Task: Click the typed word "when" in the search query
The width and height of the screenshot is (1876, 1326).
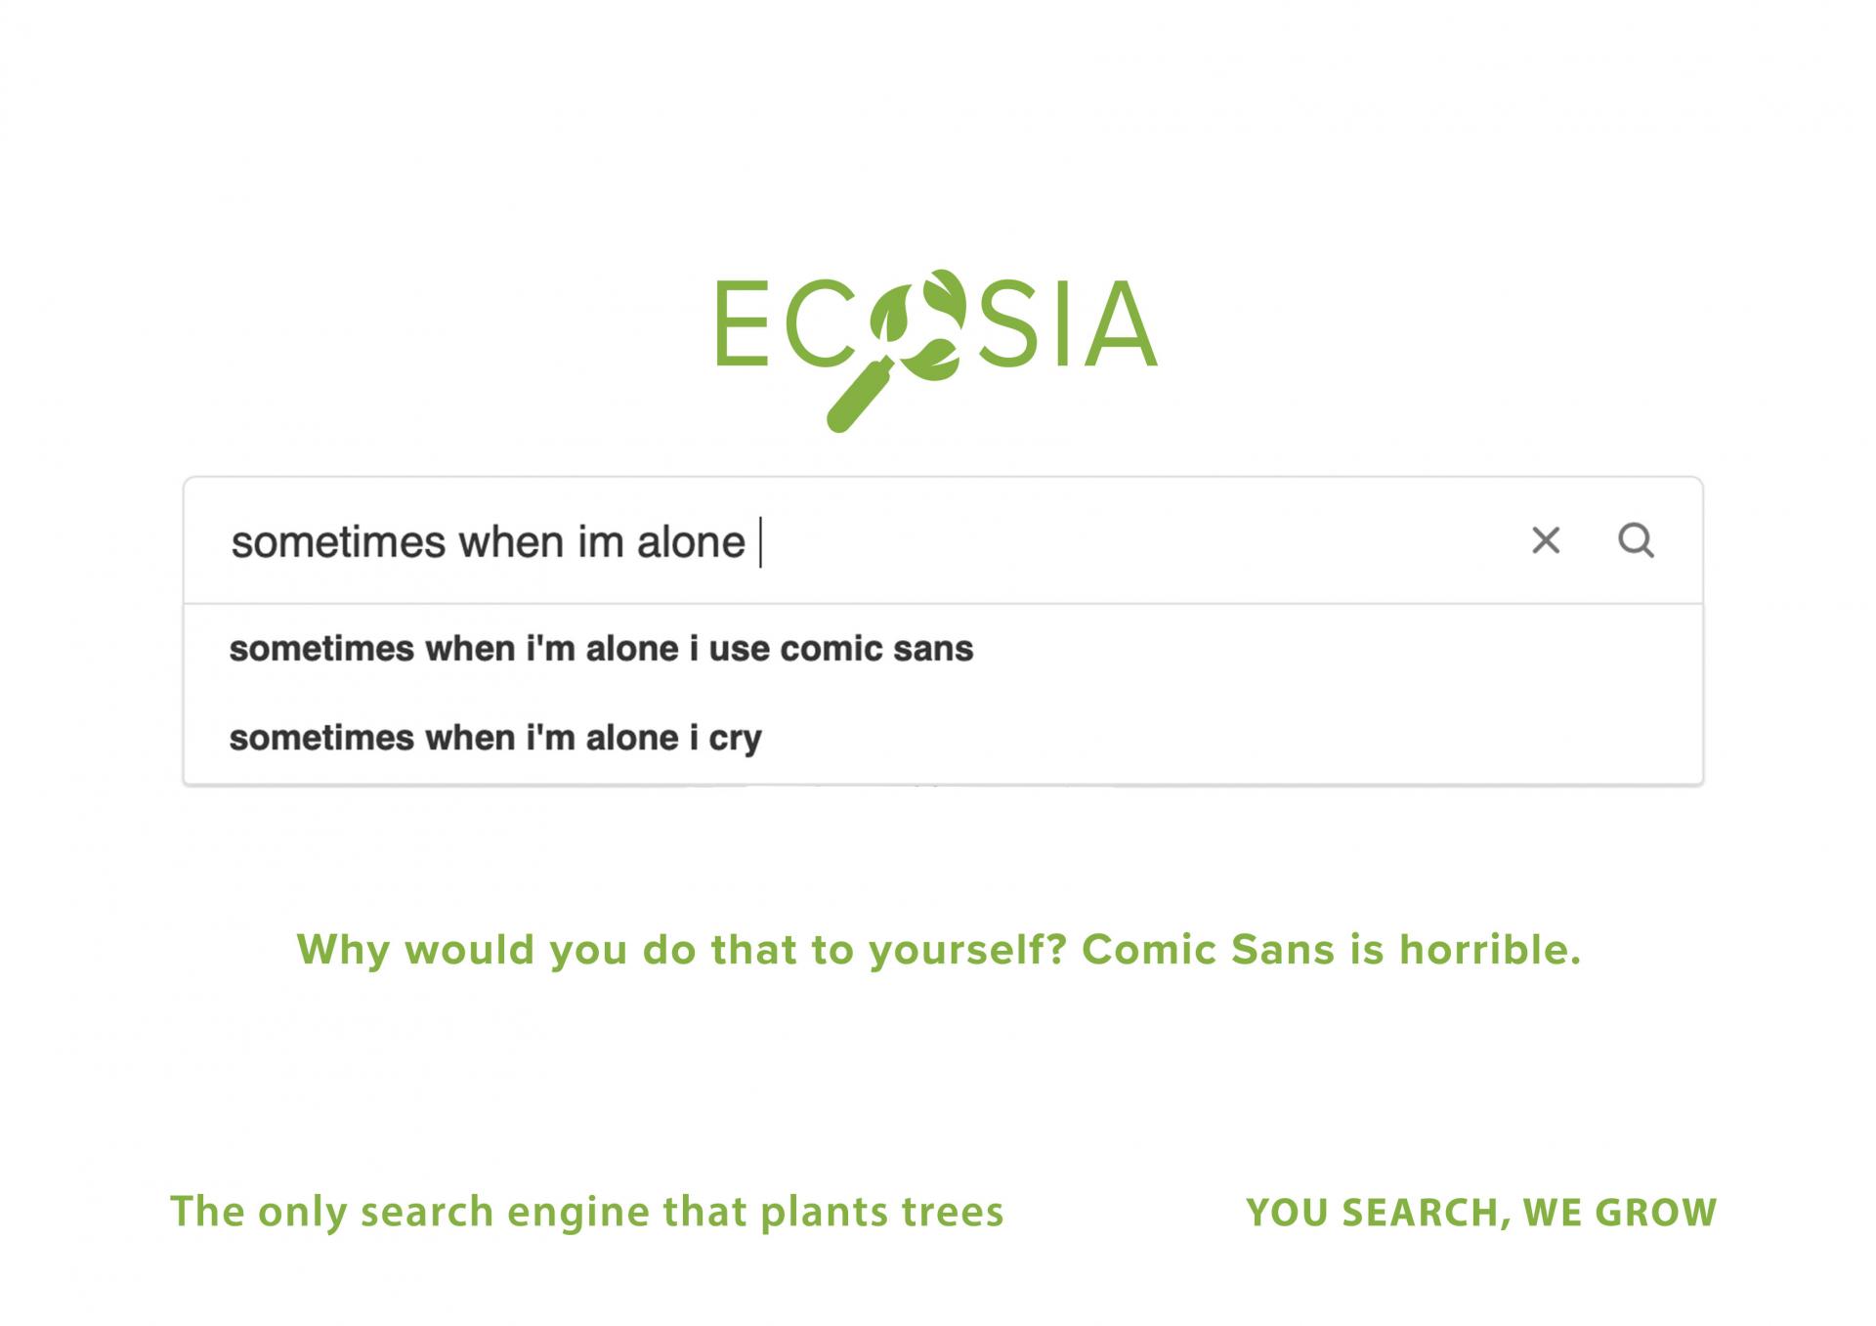Action: tap(511, 542)
